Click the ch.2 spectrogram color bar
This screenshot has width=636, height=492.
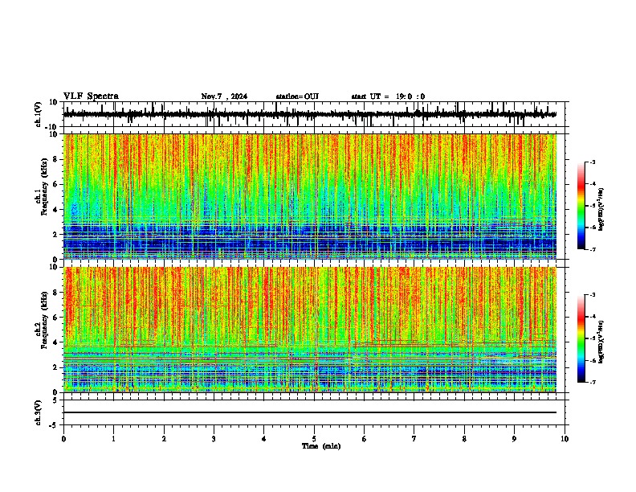coord(581,338)
